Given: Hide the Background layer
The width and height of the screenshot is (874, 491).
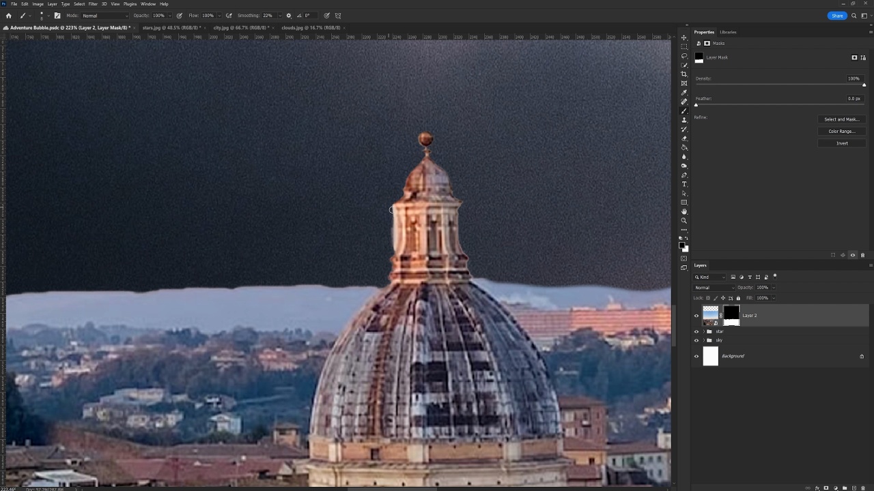Looking at the screenshot, I should [696, 356].
